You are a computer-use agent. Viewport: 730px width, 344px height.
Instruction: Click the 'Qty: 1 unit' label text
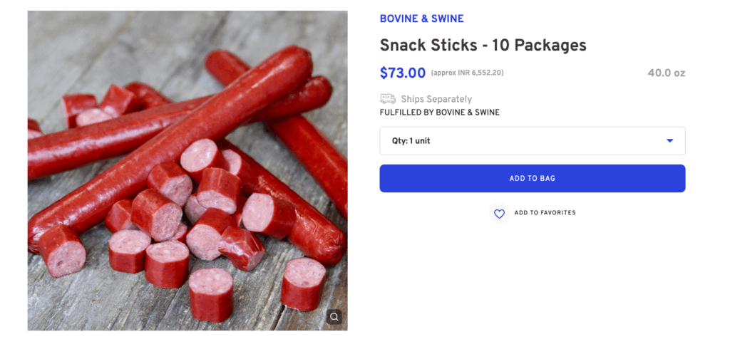pyautogui.click(x=411, y=141)
